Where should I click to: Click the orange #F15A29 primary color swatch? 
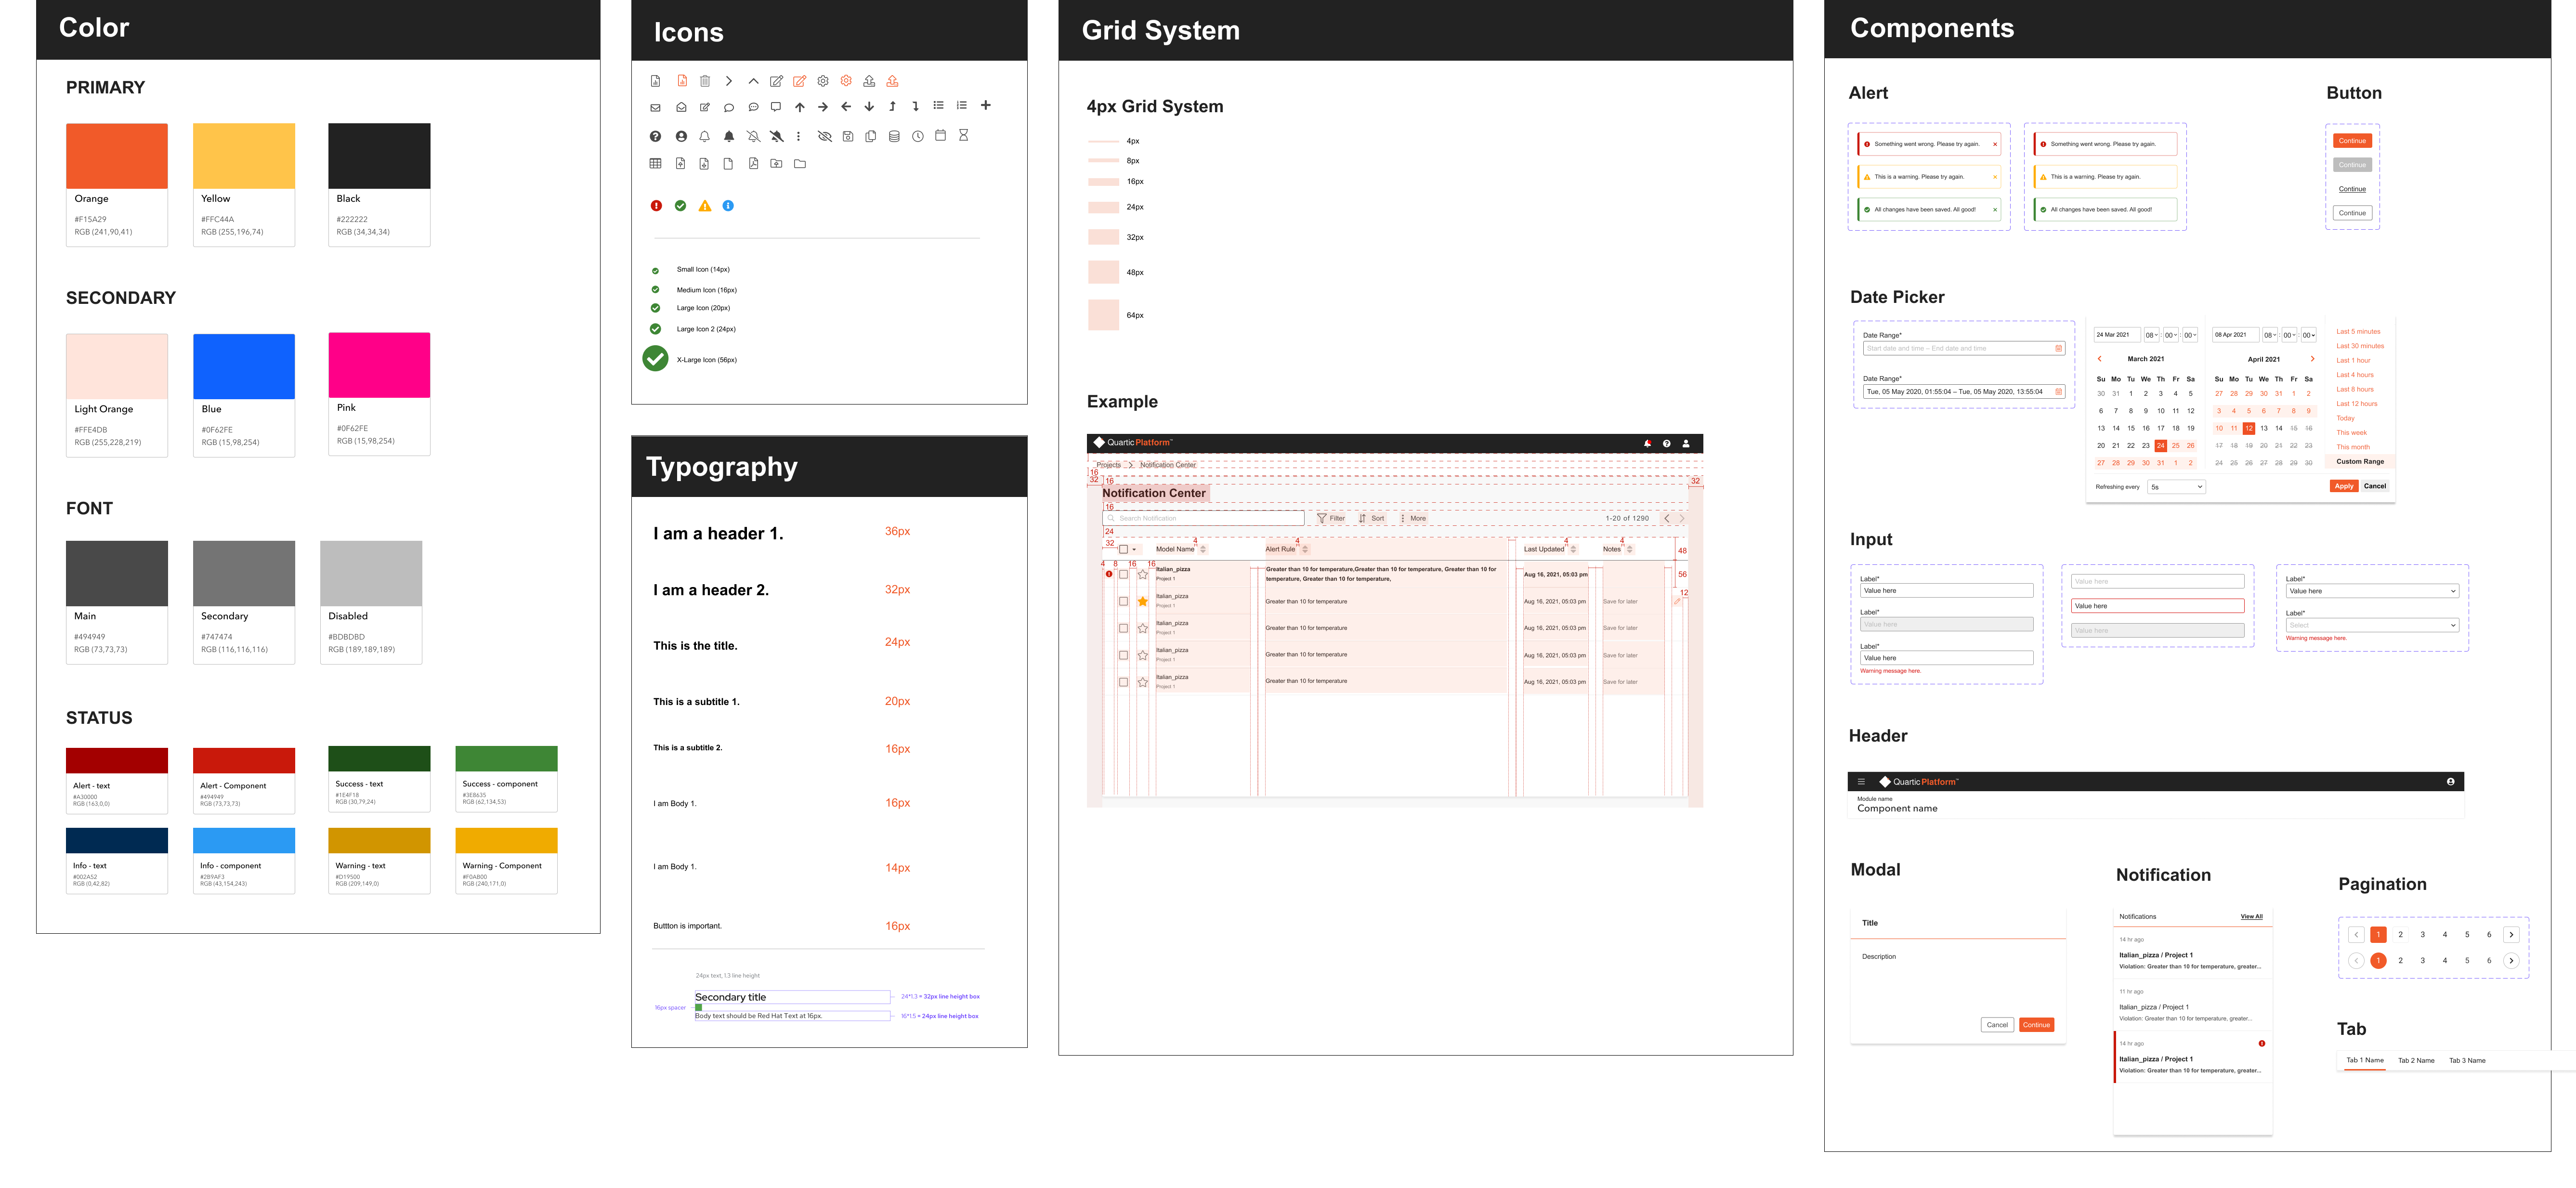click(x=117, y=156)
